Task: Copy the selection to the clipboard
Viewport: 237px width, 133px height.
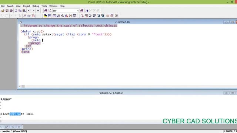Action: (20, 11)
